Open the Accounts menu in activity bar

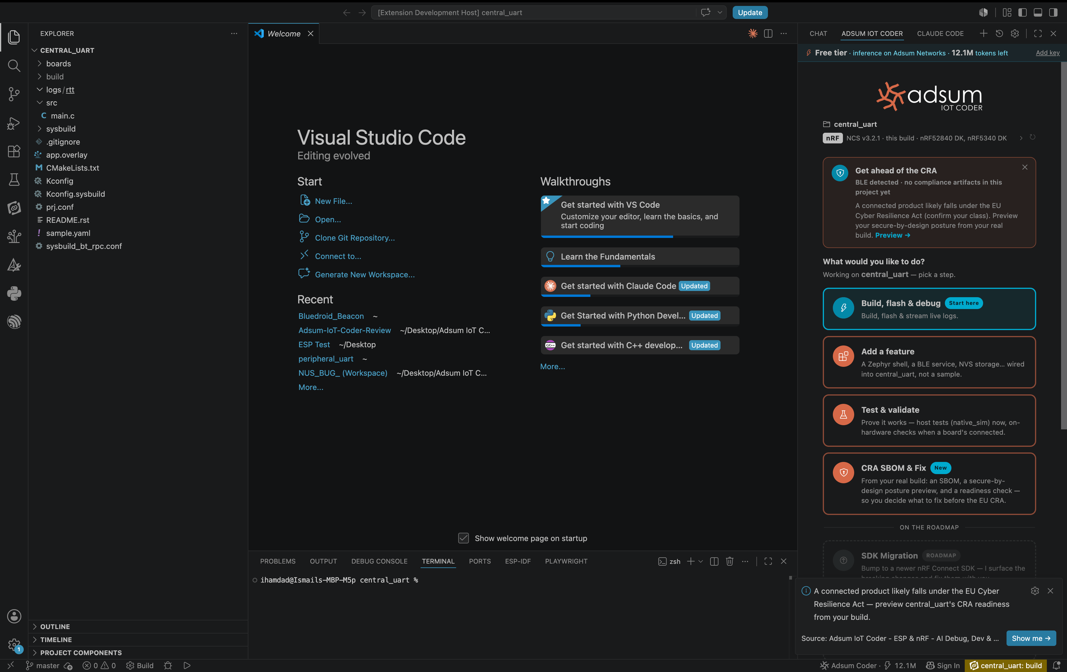(x=14, y=616)
